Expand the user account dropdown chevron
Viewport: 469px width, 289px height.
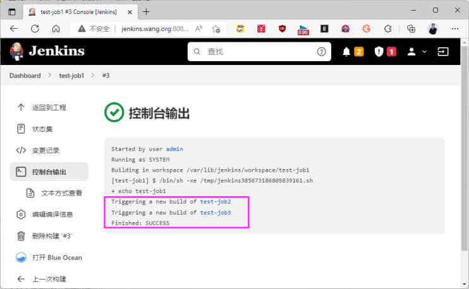(x=424, y=52)
